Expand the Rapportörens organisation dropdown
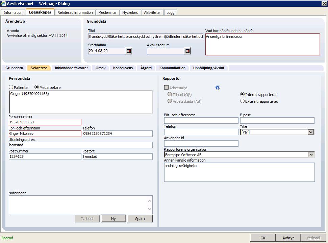 (x=311, y=155)
